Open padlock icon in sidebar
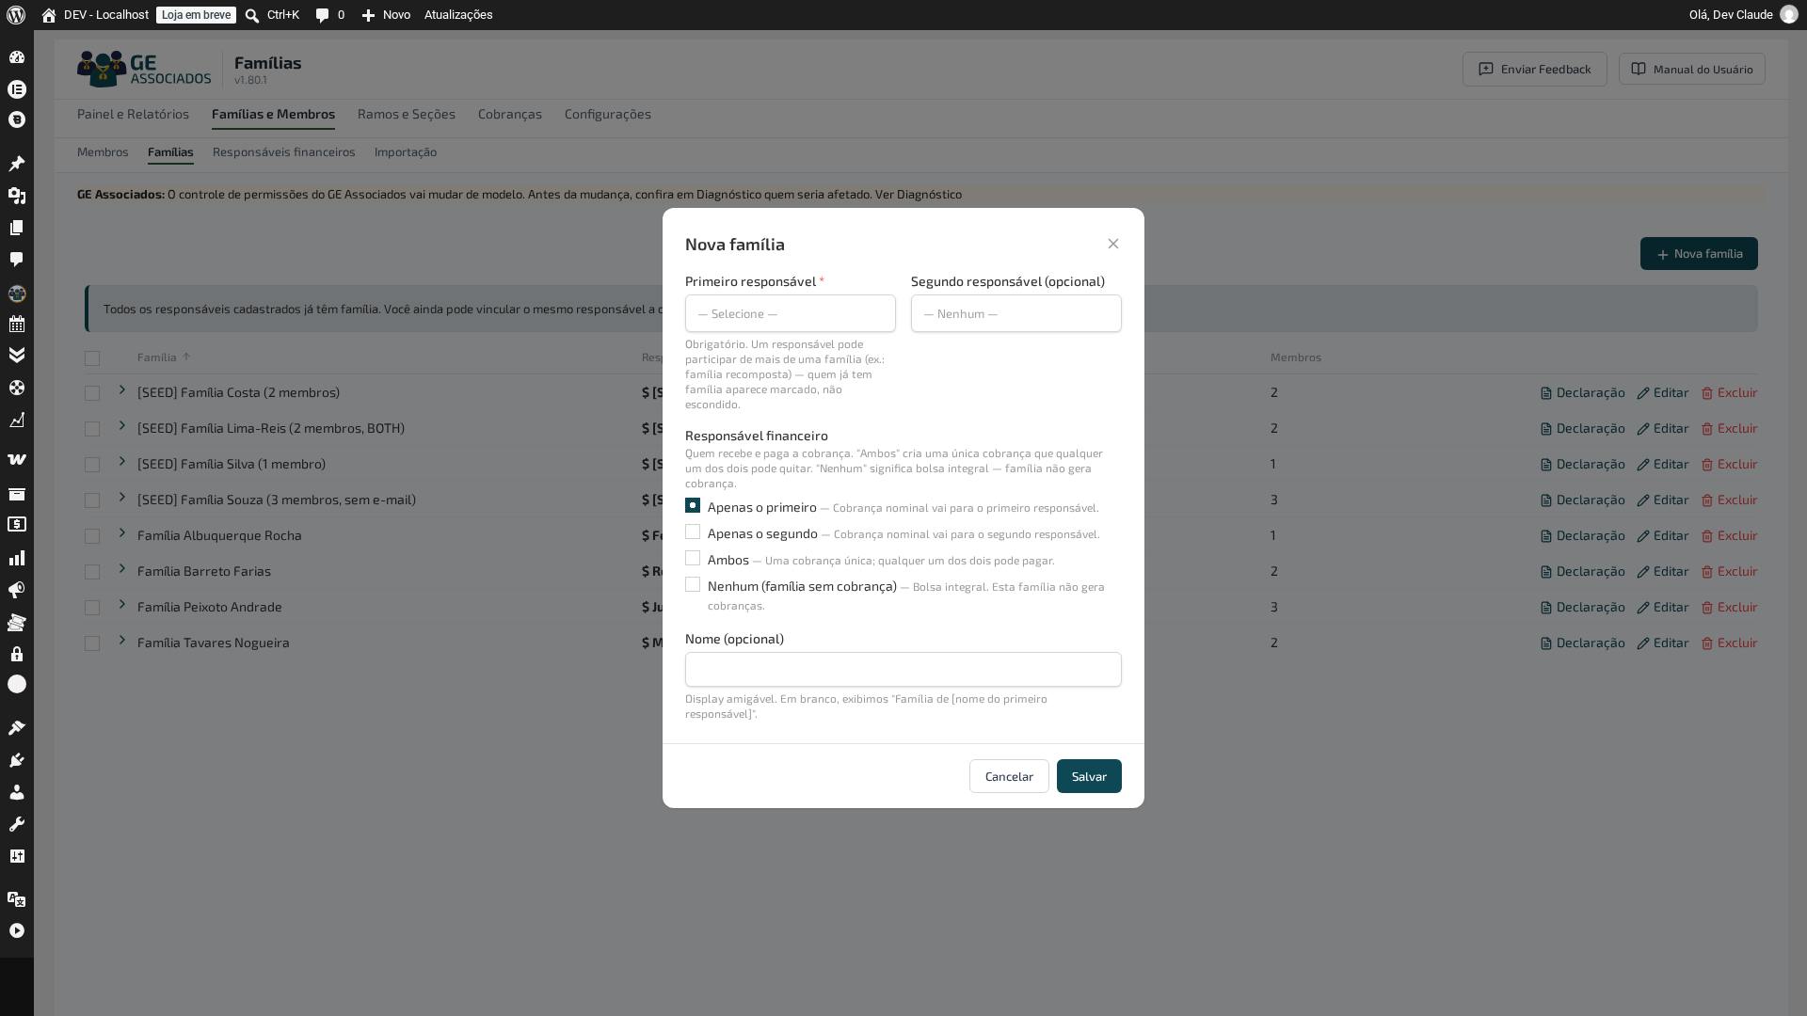The height and width of the screenshot is (1016, 1807). pyautogui.click(x=17, y=654)
